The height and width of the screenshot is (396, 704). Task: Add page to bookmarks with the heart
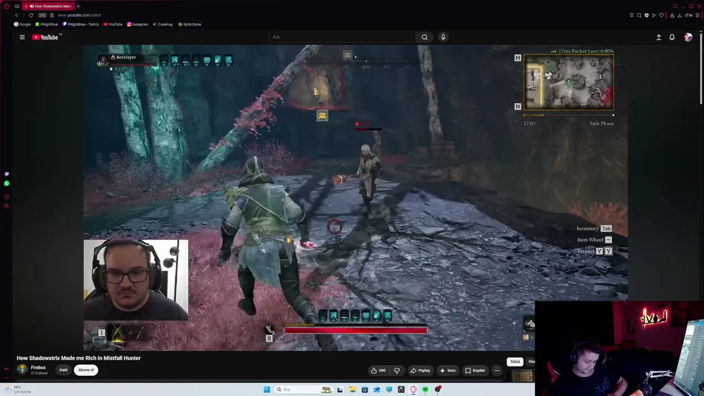coord(661,15)
